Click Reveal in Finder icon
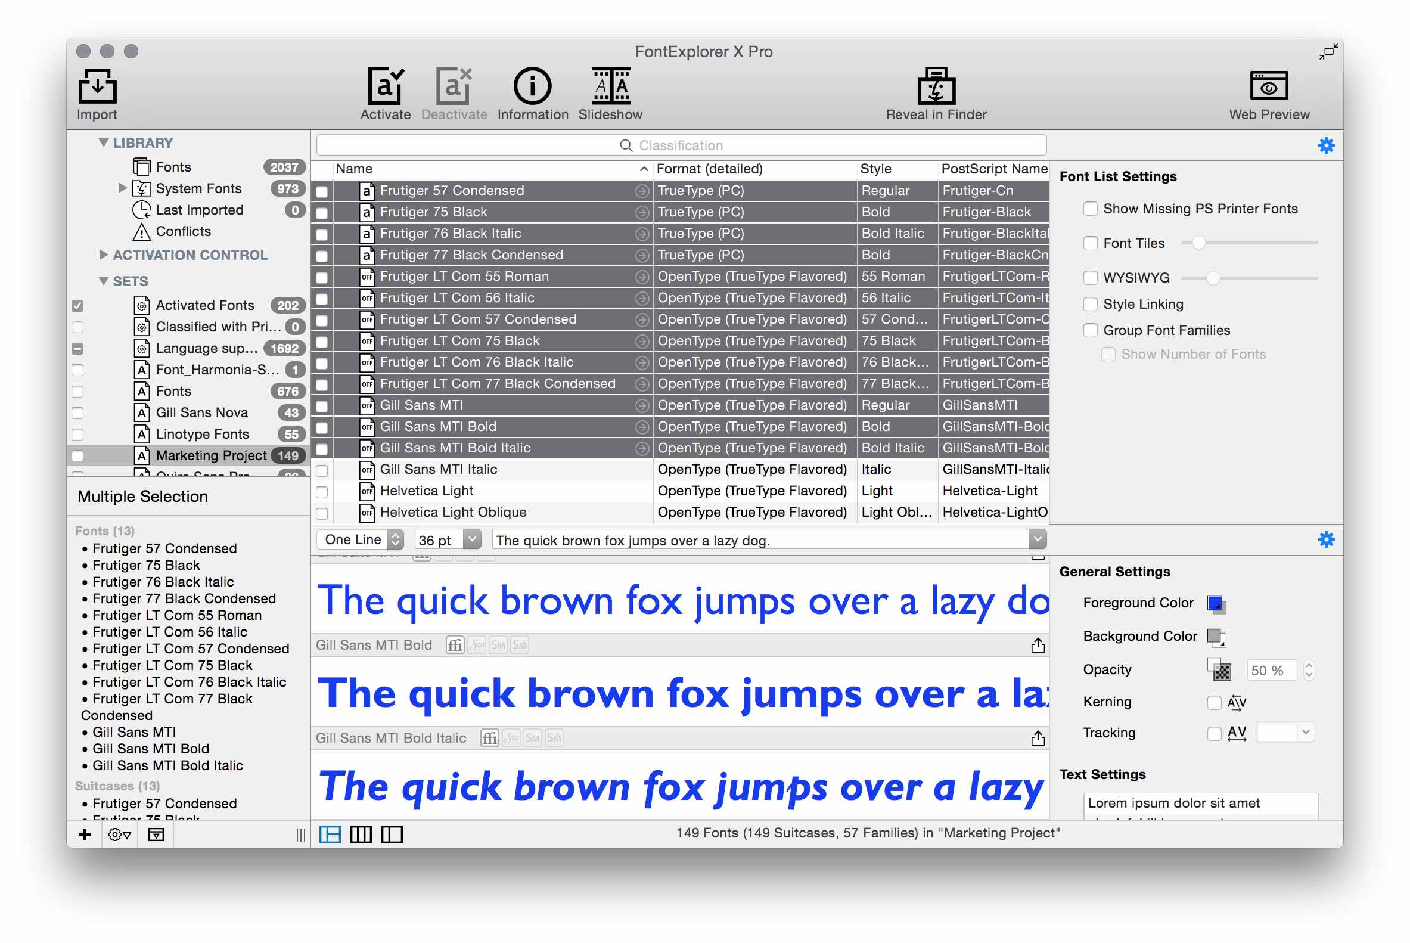This screenshot has width=1410, height=943. pos(936,86)
